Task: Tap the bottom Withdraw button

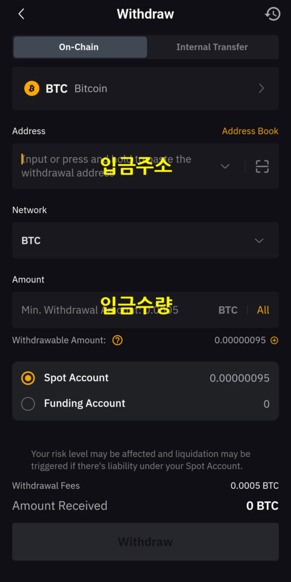Action: [145, 542]
